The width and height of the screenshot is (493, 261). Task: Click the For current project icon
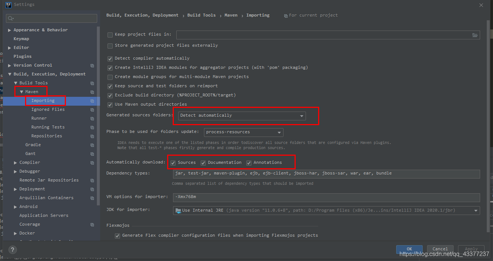286,15
